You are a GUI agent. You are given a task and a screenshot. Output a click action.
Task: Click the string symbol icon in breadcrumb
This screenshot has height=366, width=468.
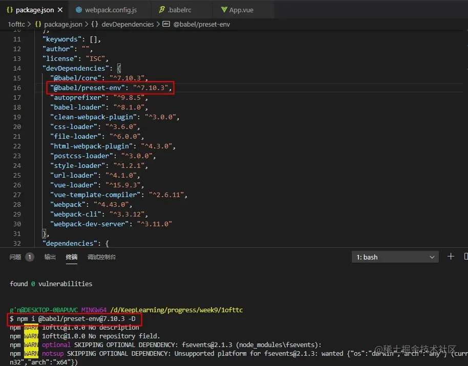tap(166, 24)
